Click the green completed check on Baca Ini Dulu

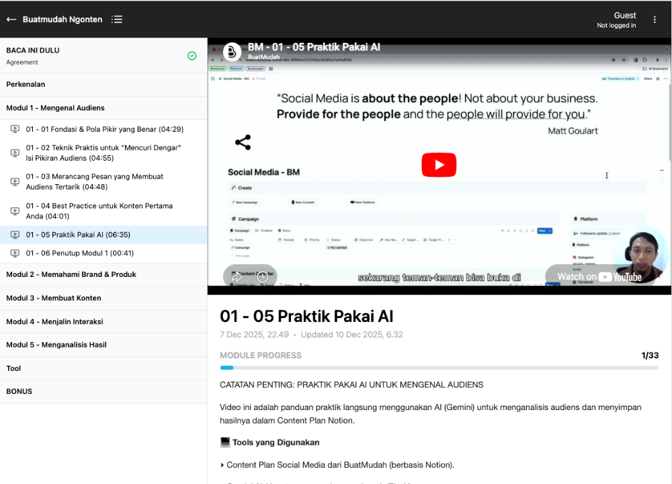(x=192, y=56)
